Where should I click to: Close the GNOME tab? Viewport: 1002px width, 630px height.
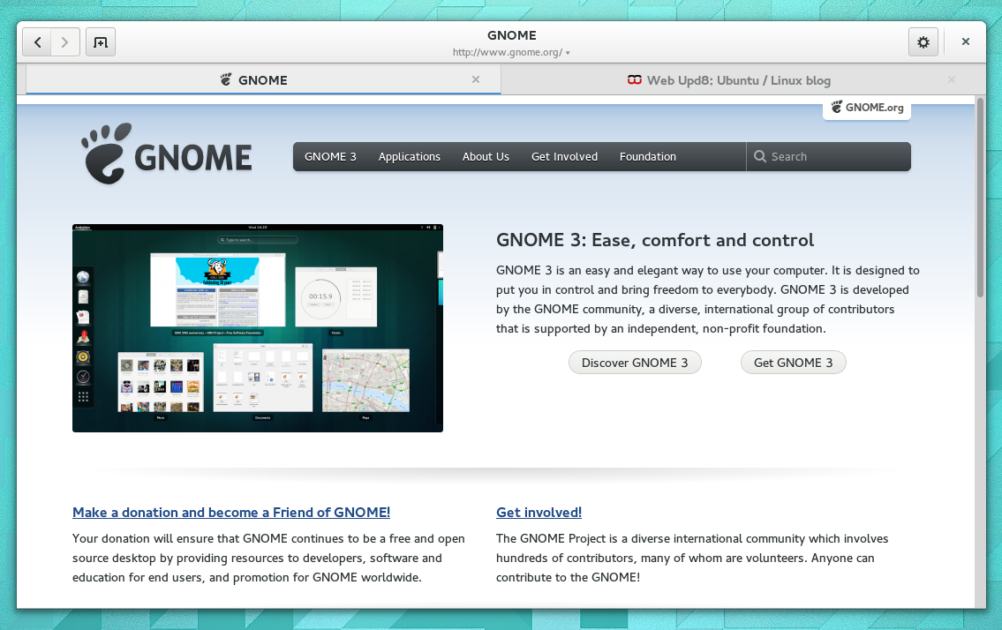[476, 79]
